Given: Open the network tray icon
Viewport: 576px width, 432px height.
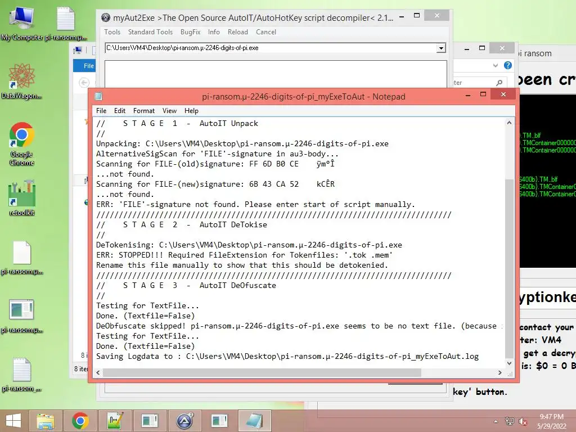Looking at the screenshot, I should (x=510, y=421).
